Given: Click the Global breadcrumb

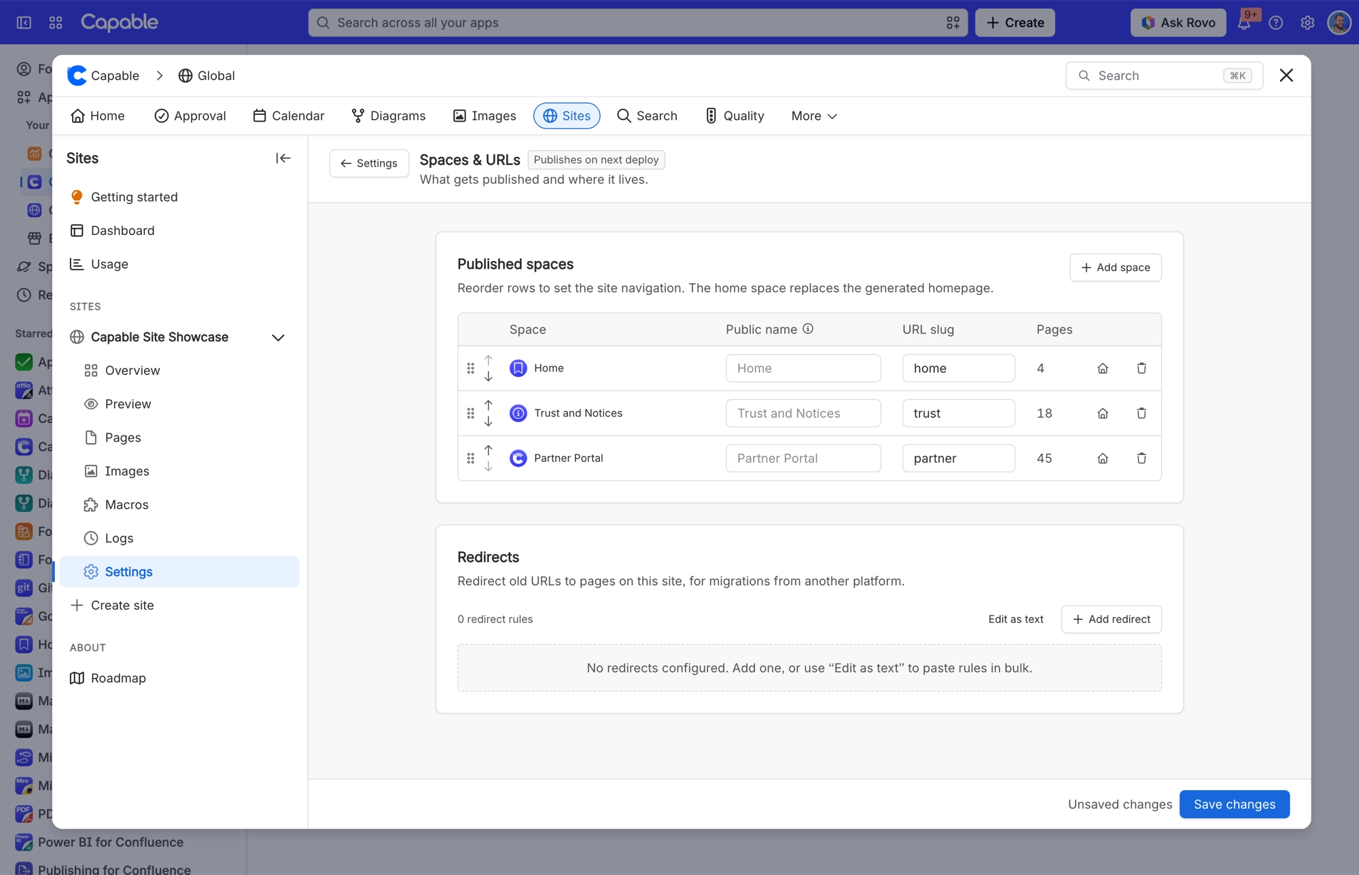Looking at the screenshot, I should click(207, 75).
